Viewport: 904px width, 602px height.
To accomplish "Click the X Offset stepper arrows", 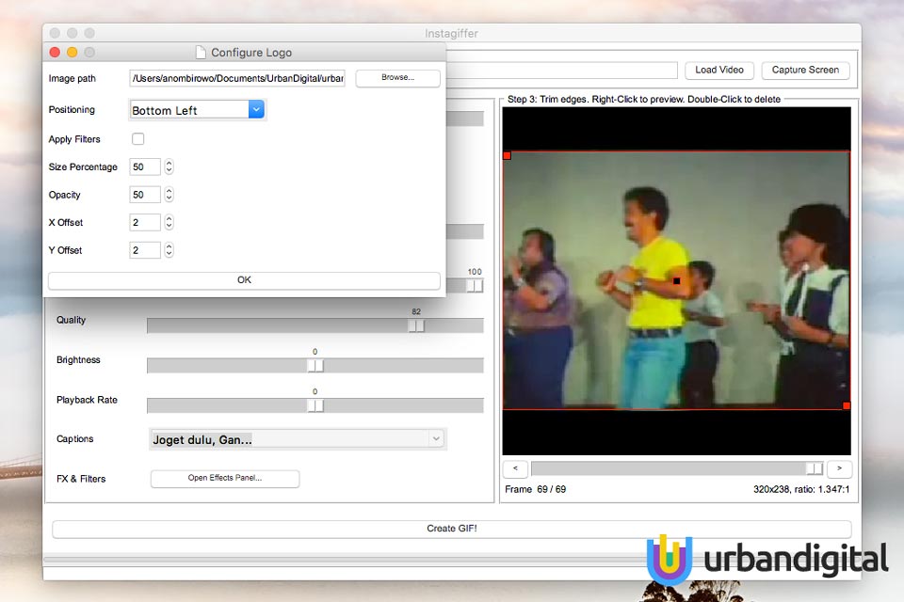I will click(169, 222).
